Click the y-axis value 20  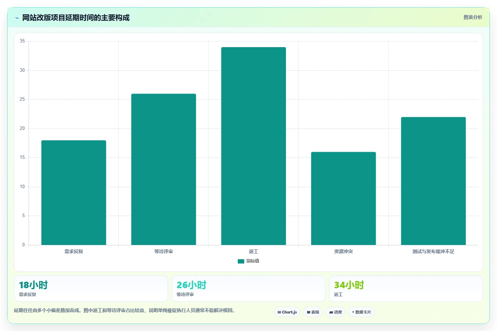[x=22, y=129]
